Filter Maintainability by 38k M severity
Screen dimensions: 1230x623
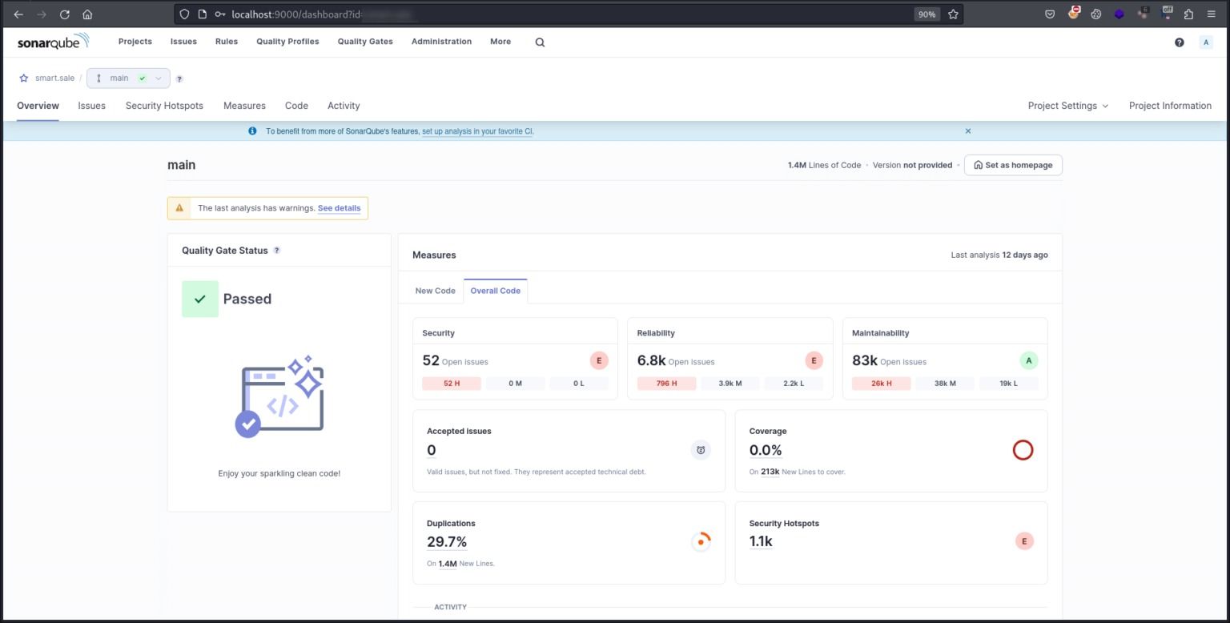tap(945, 384)
